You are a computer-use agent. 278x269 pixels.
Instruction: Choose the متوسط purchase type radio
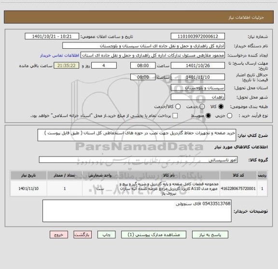click(x=208, y=116)
